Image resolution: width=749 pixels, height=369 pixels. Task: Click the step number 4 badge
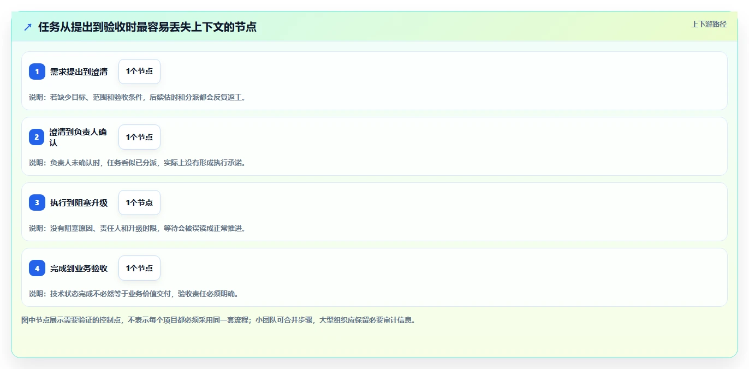tap(37, 268)
